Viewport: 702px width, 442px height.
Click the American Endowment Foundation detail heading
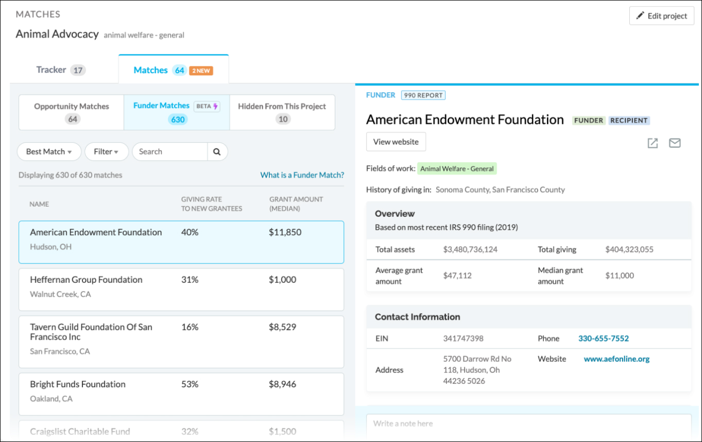(464, 119)
